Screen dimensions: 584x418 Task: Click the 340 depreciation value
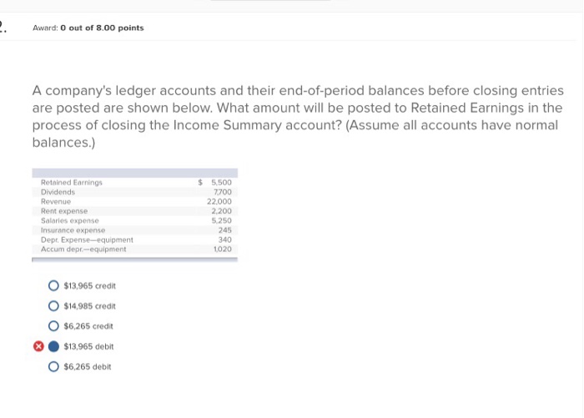point(225,239)
